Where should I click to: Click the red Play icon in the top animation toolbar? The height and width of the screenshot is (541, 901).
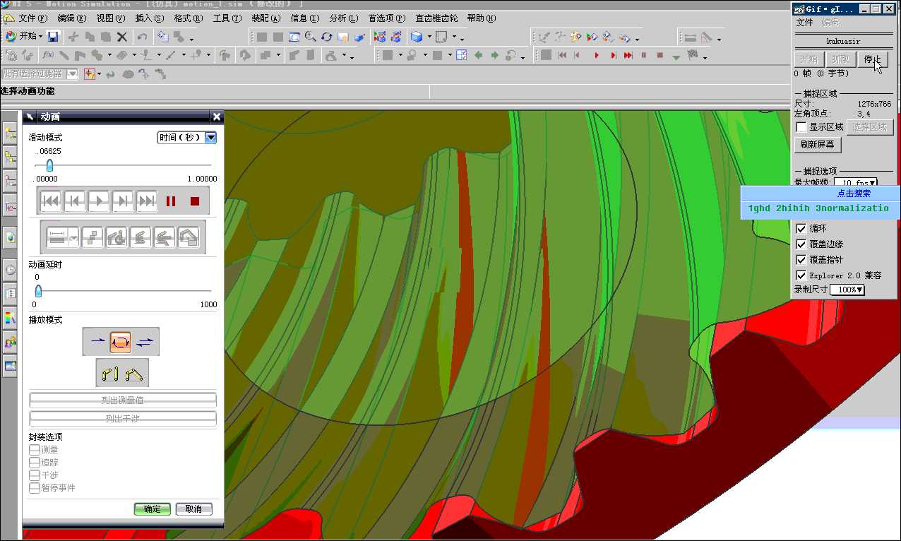click(597, 55)
